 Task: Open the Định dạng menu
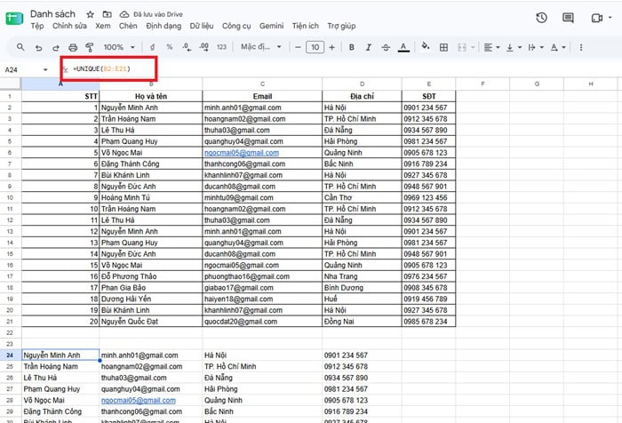click(x=163, y=26)
